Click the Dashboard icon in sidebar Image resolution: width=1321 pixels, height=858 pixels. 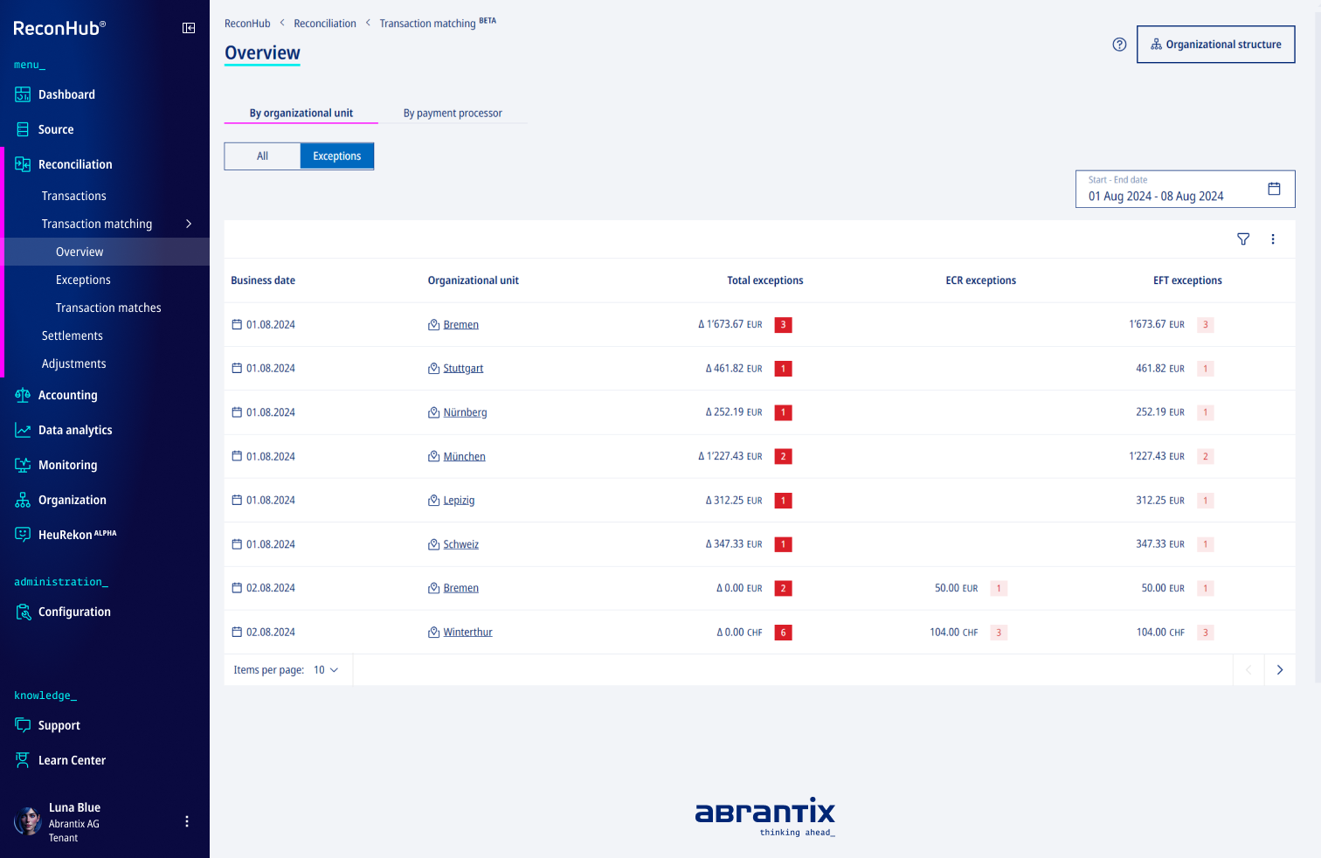tap(23, 94)
